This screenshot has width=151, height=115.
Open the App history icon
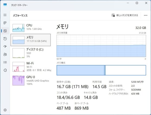click(x=5, y=39)
